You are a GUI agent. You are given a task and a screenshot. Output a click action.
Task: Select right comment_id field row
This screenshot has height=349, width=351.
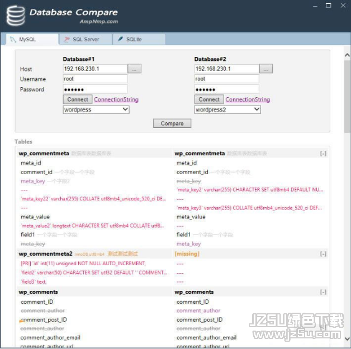pos(192,172)
